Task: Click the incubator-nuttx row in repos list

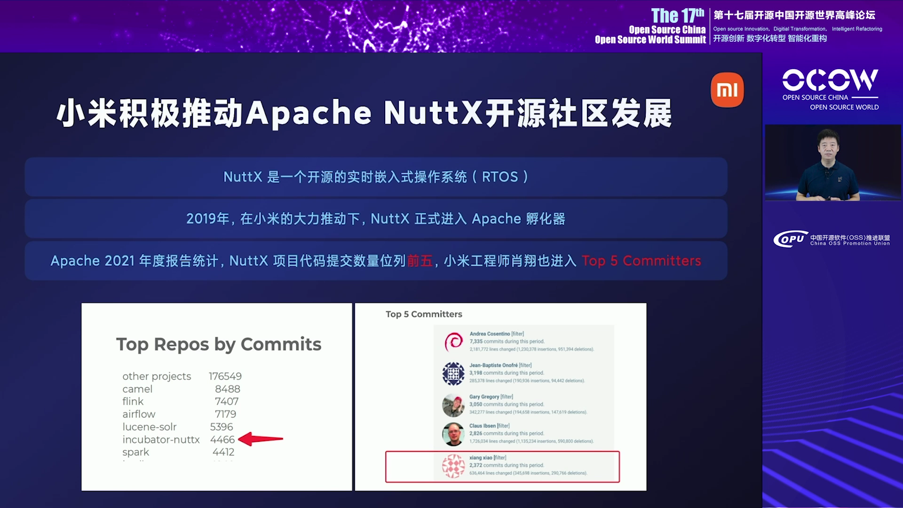Action: point(161,439)
